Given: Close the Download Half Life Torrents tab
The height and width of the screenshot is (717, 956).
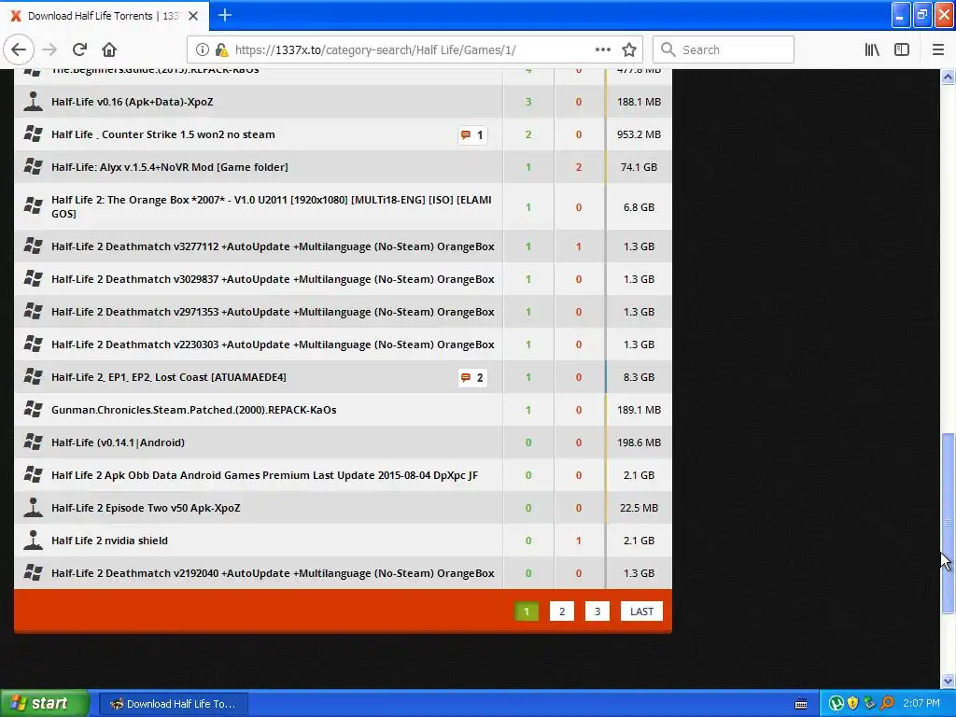Looking at the screenshot, I should click(x=193, y=16).
